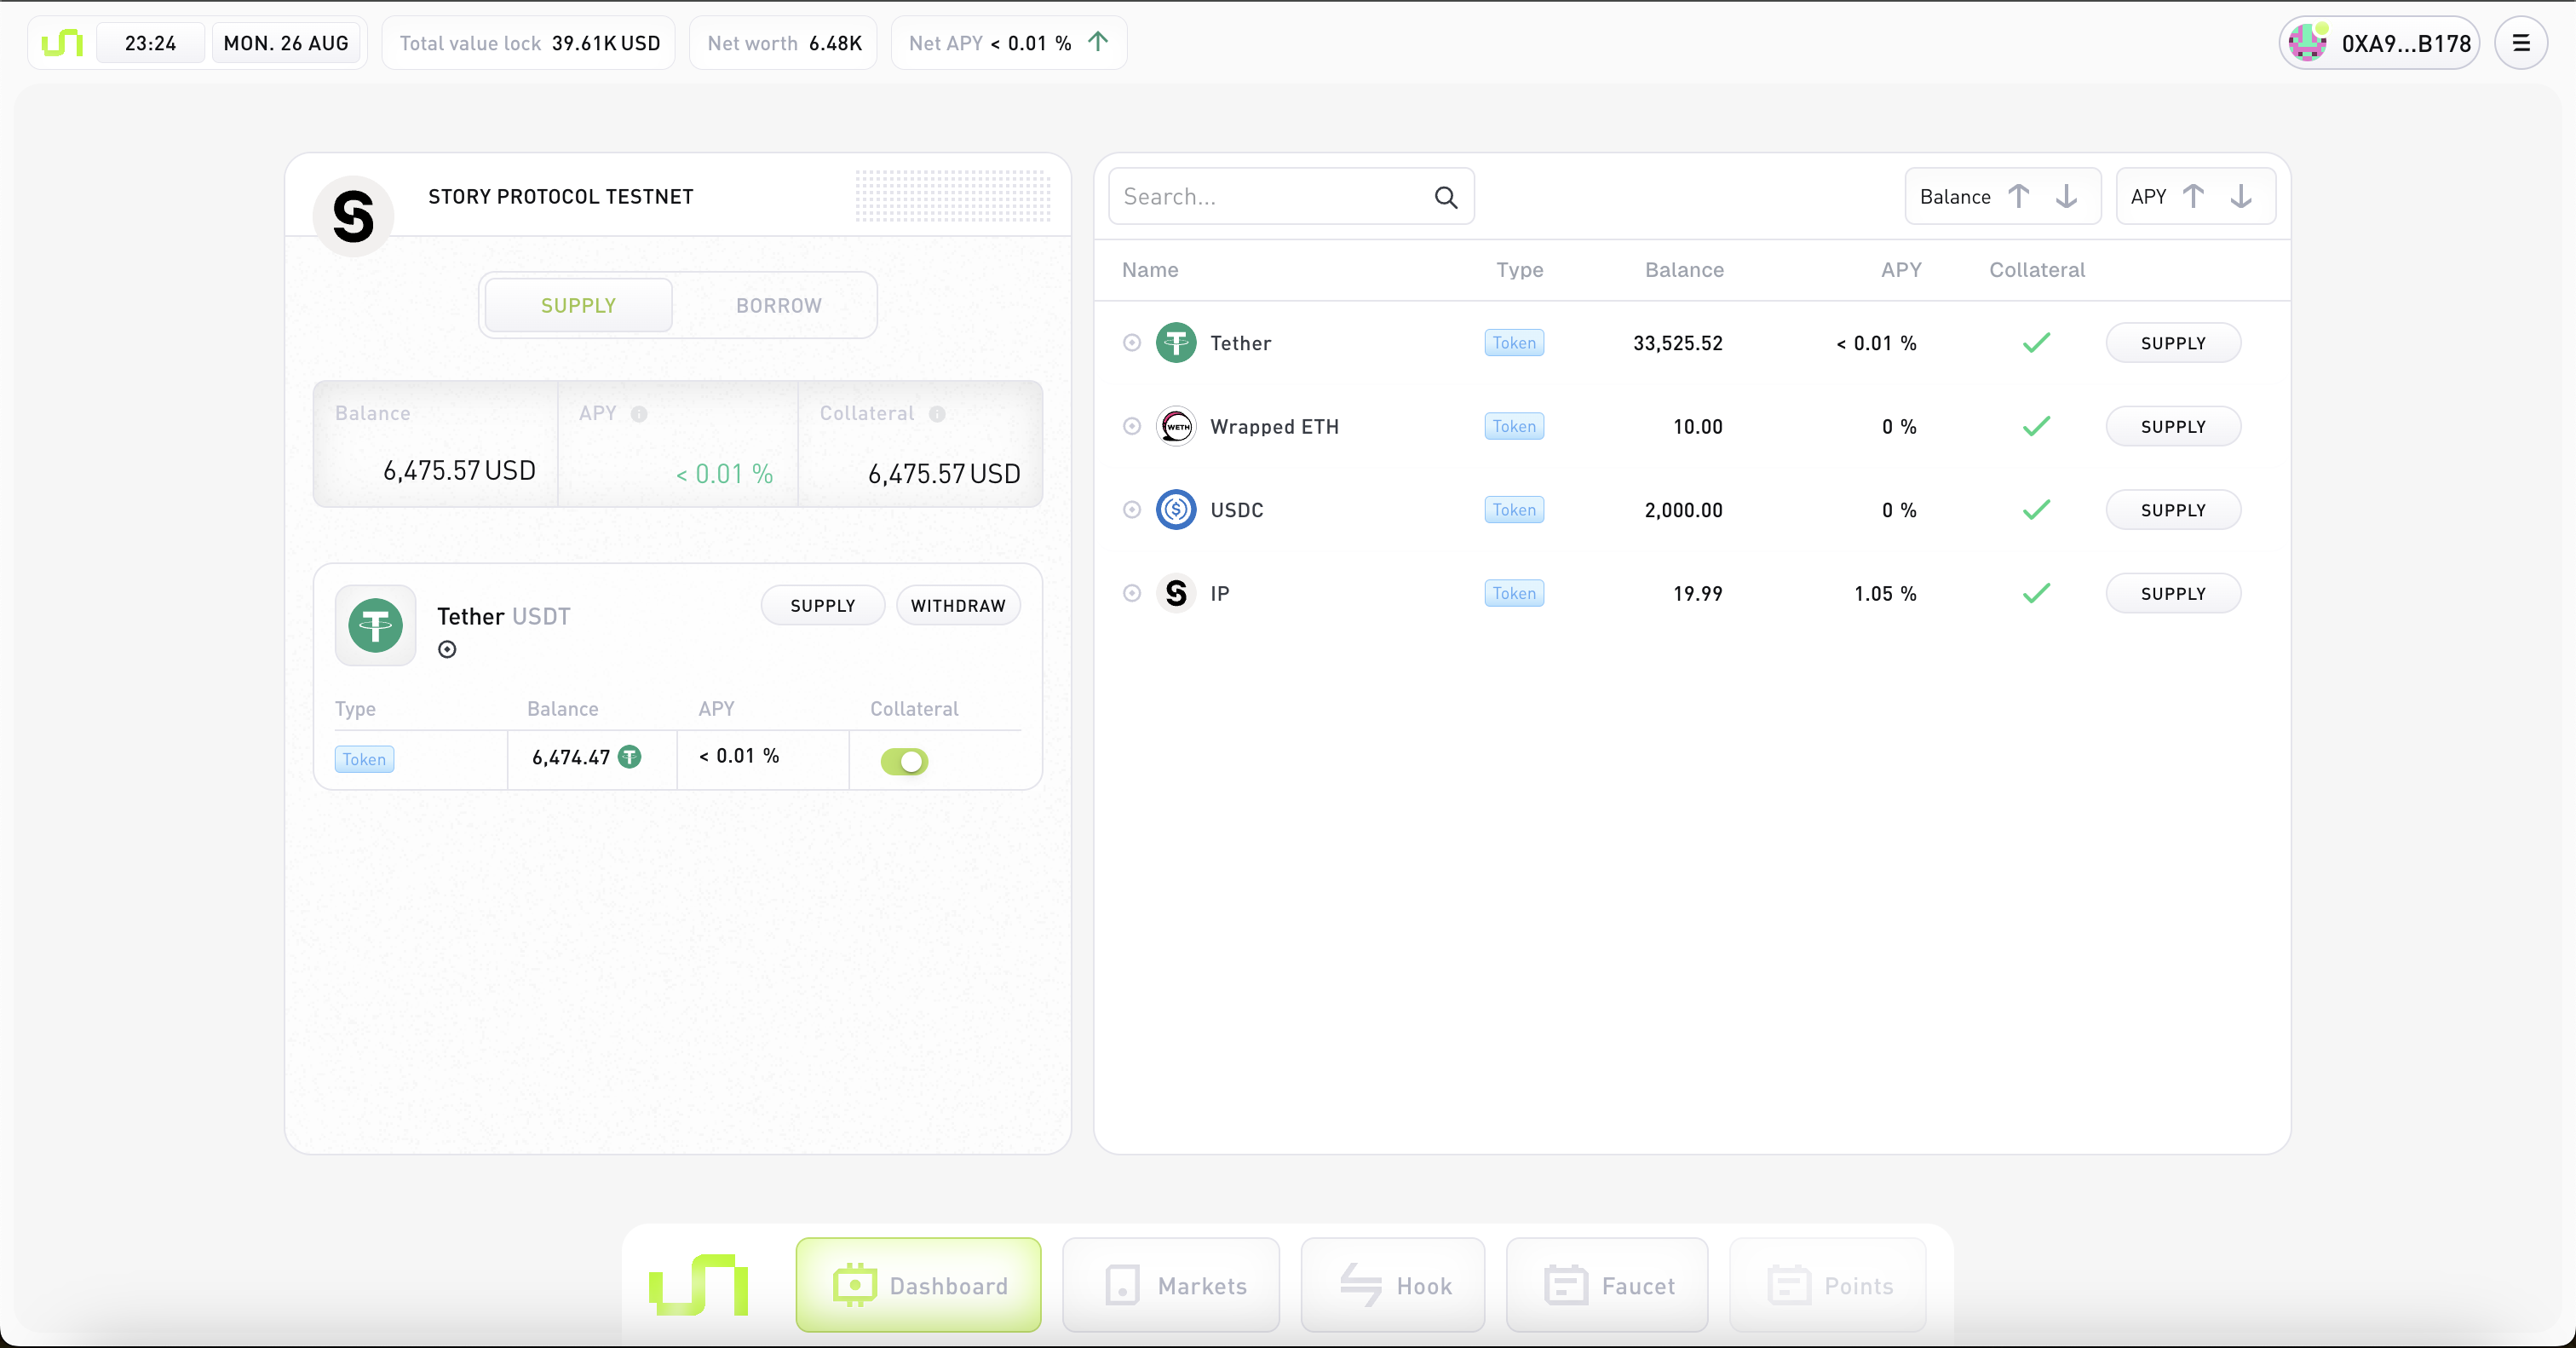Switch to the BORROW tab

[x=778, y=305]
